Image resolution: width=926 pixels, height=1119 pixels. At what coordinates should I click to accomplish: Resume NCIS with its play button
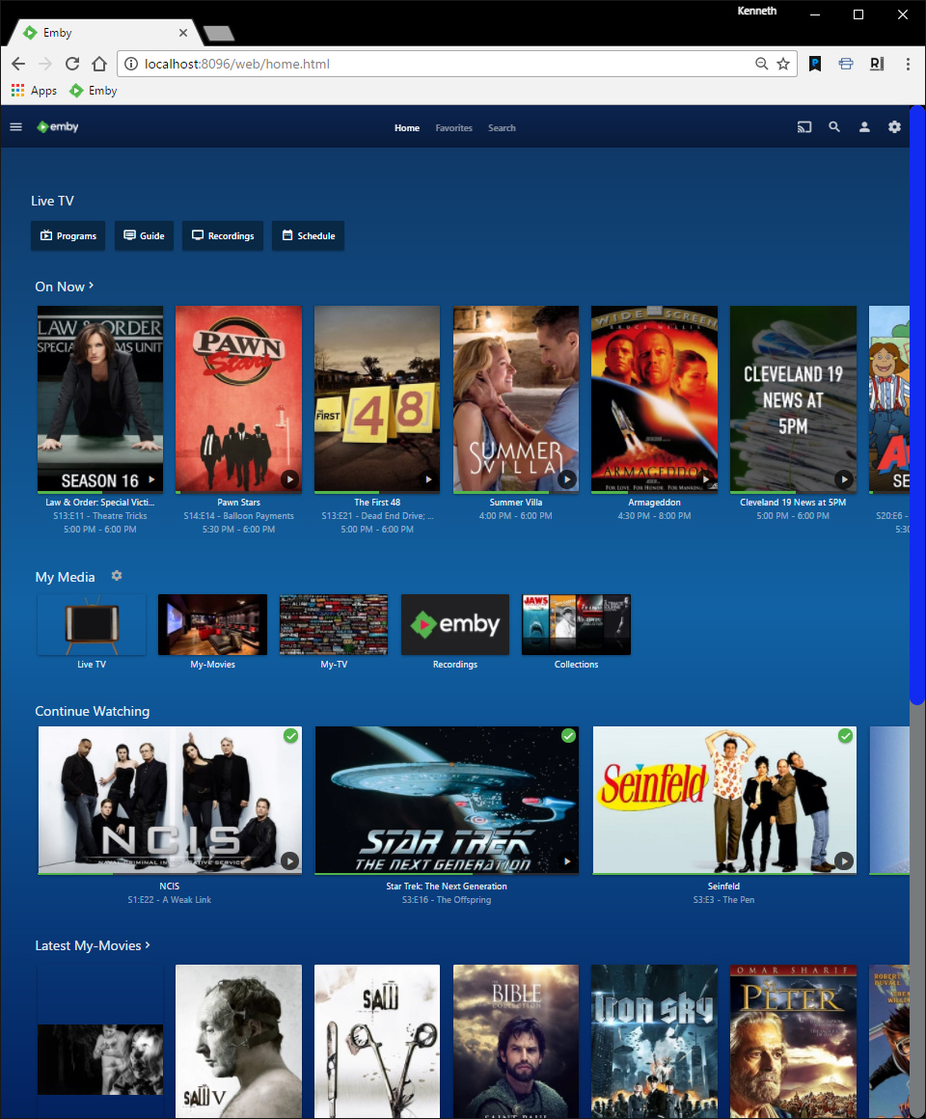[x=289, y=860]
